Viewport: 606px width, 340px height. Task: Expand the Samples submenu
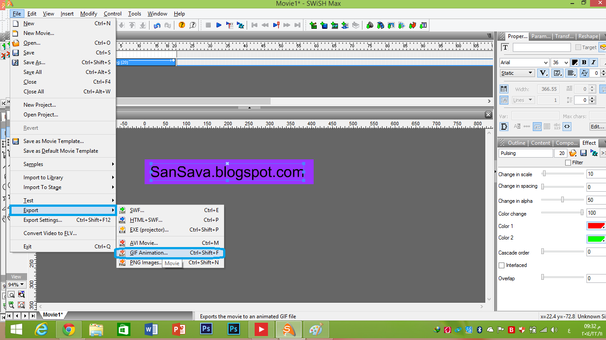pos(63,164)
